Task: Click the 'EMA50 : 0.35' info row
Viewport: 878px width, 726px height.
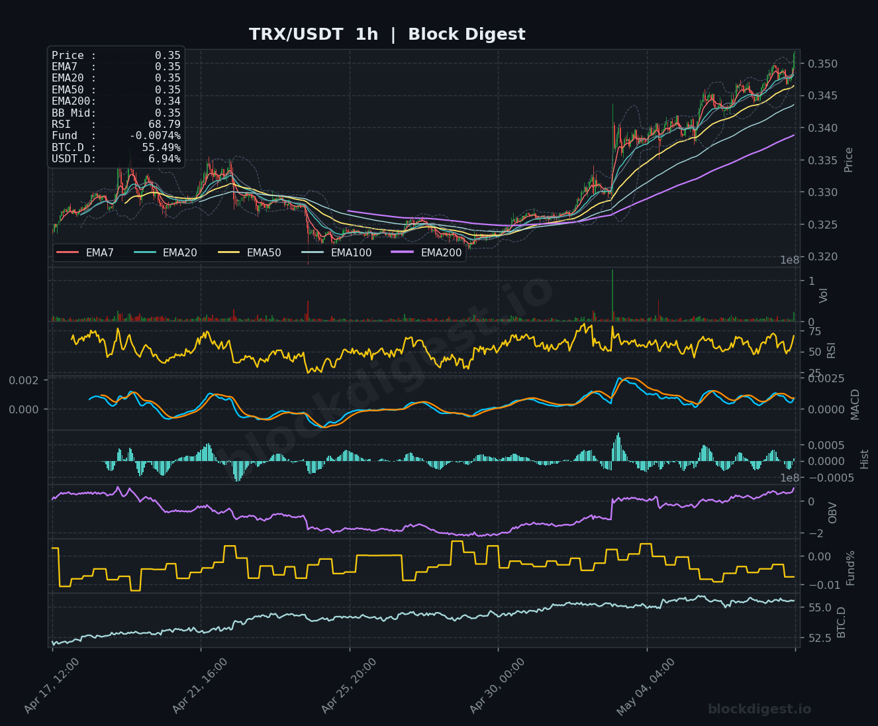Action: 116,90
